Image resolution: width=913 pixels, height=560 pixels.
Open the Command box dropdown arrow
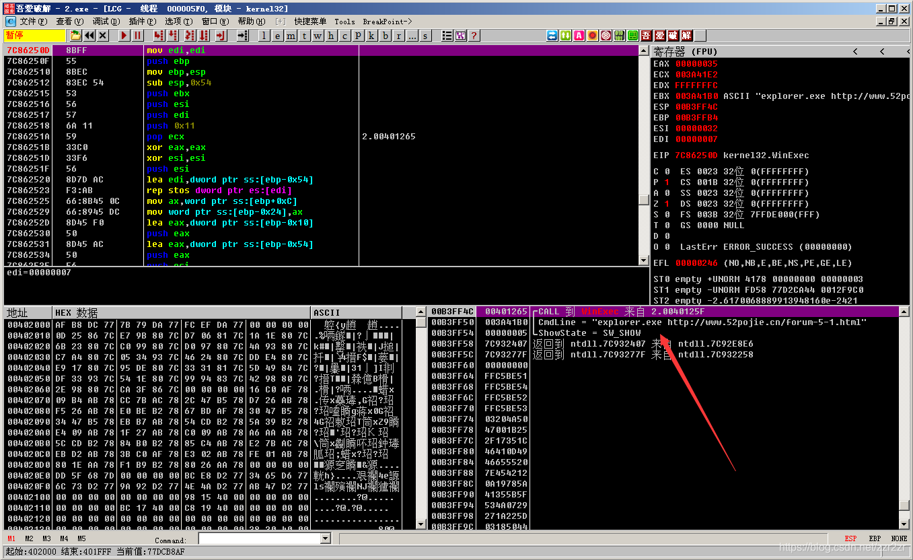point(326,538)
